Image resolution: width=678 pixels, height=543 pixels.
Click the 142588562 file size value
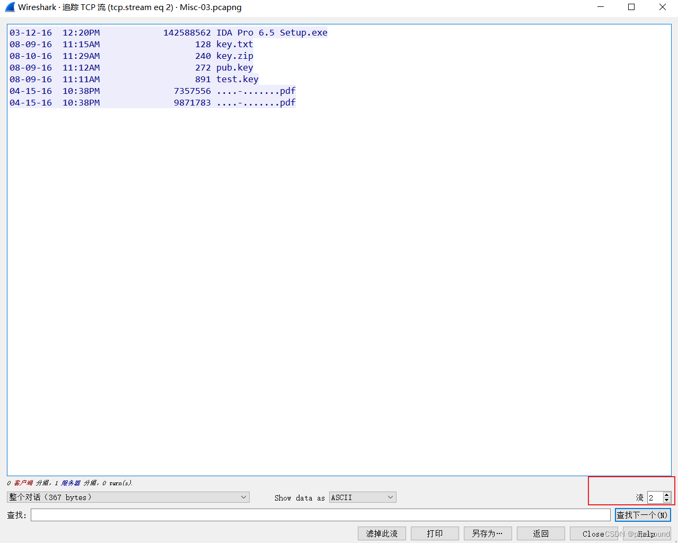187,32
